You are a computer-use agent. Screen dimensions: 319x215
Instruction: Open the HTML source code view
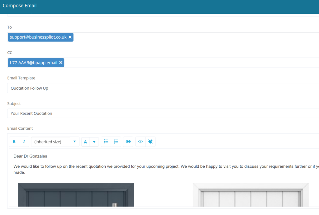pyautogui.click(x=140, y=142)
